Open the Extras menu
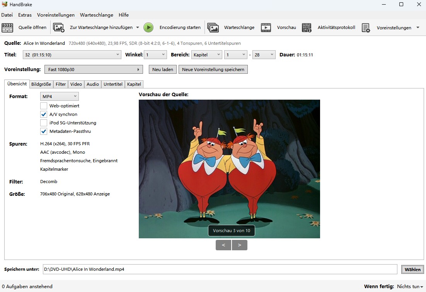The width and height of the screenshot is (426, 292). (25, 15)
